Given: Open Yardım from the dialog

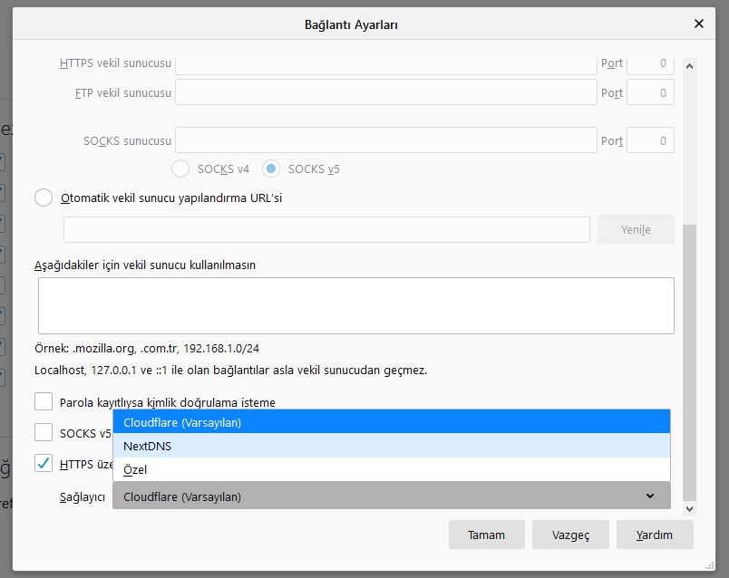Looking at the screenshot, I should point(655,535).
